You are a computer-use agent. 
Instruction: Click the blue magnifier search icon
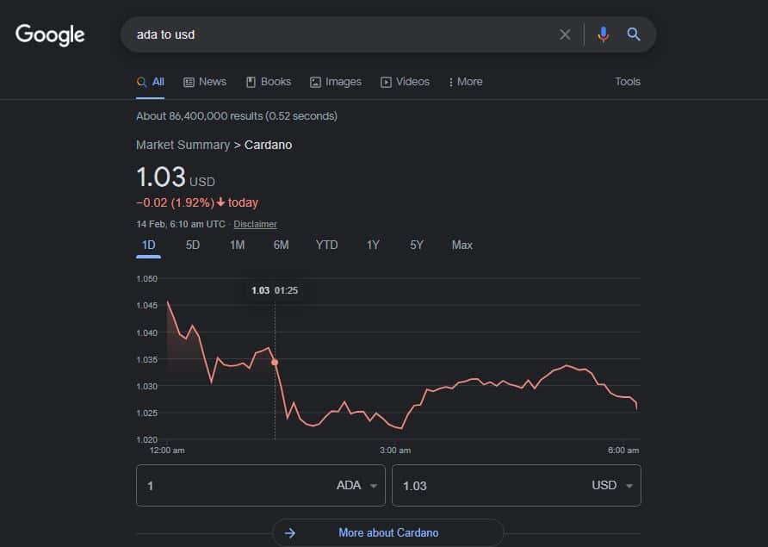(634, 34)
